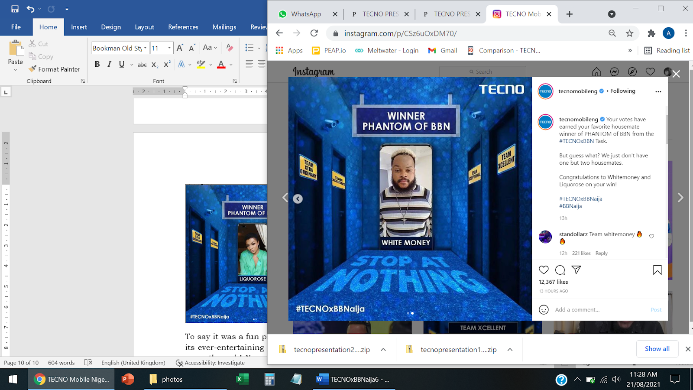Click the comment bubble icon on post

pos(560,270)
